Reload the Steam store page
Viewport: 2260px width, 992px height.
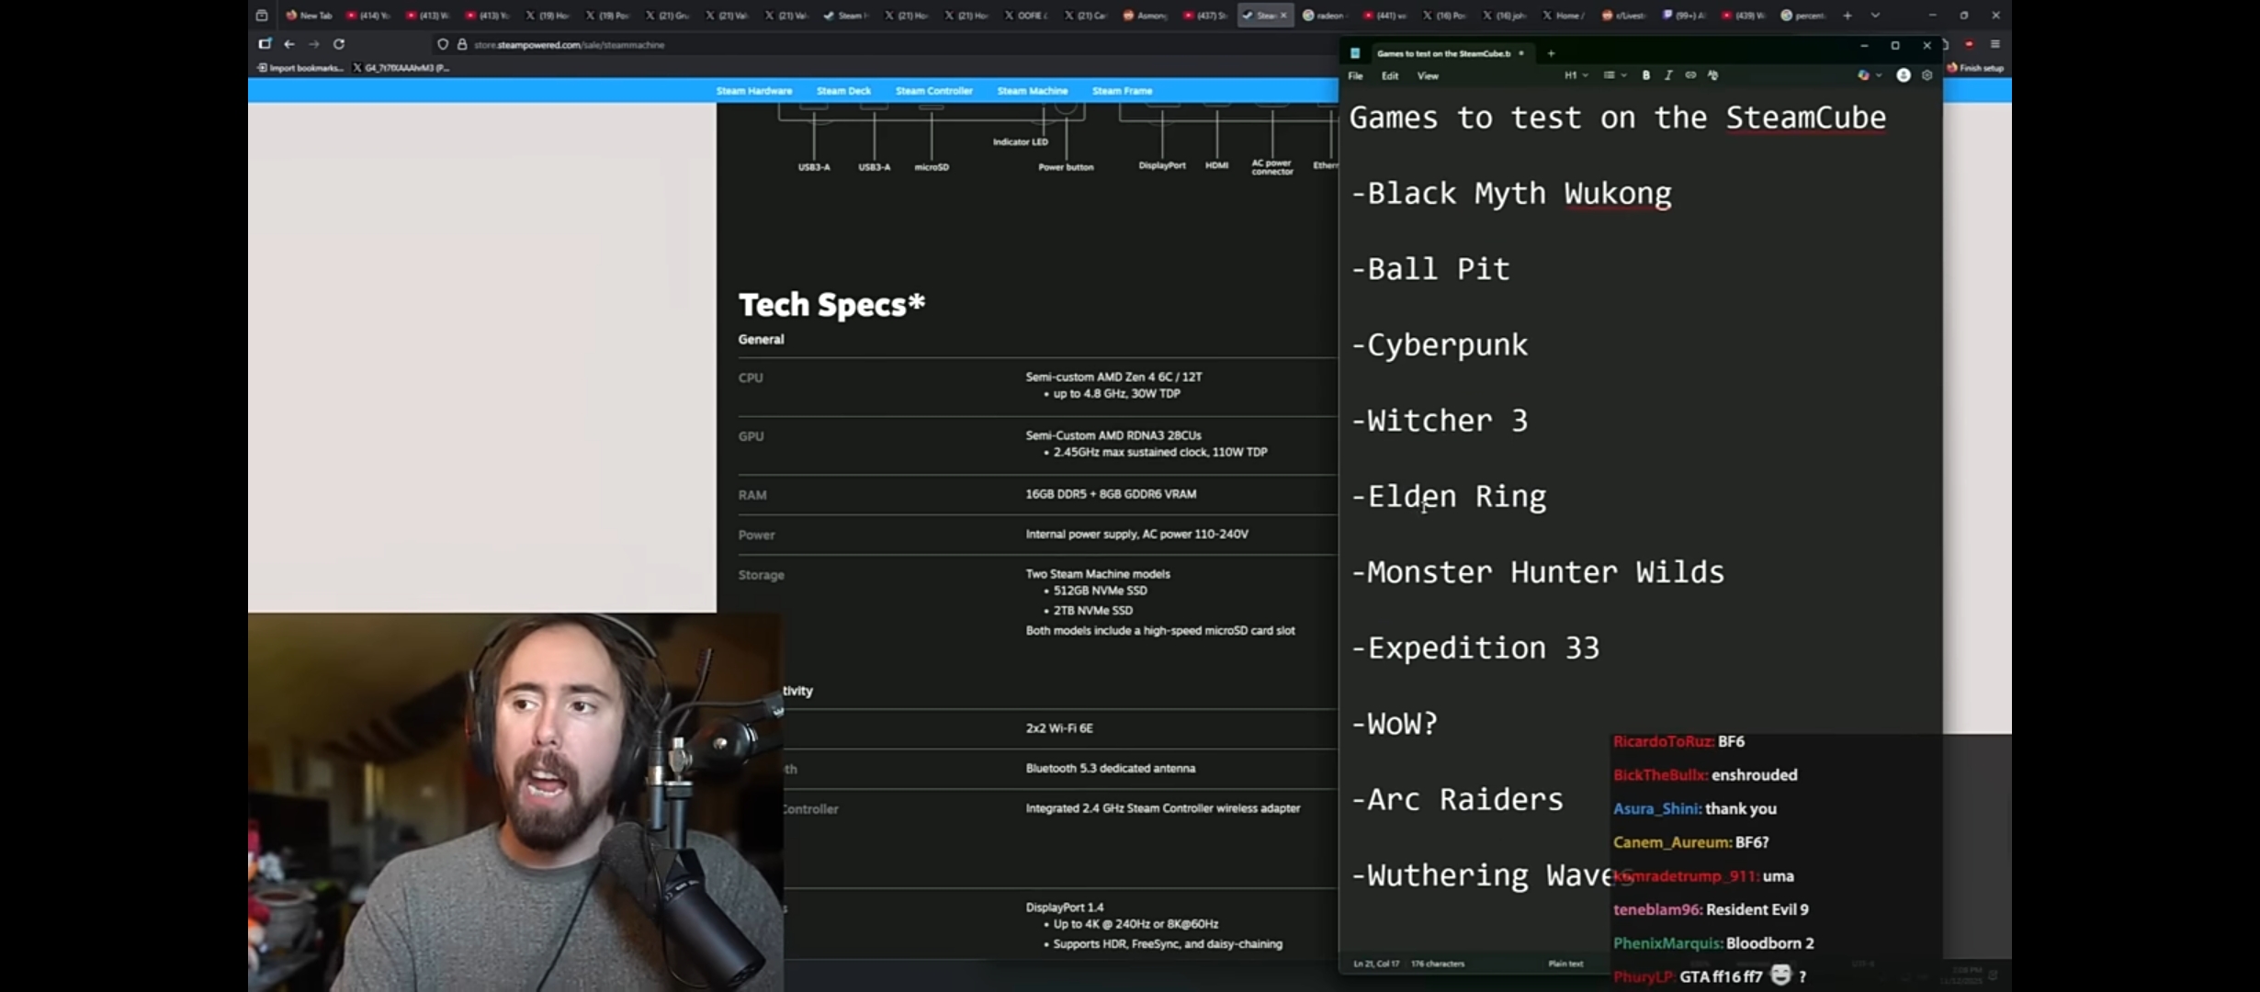click(339, 44)
